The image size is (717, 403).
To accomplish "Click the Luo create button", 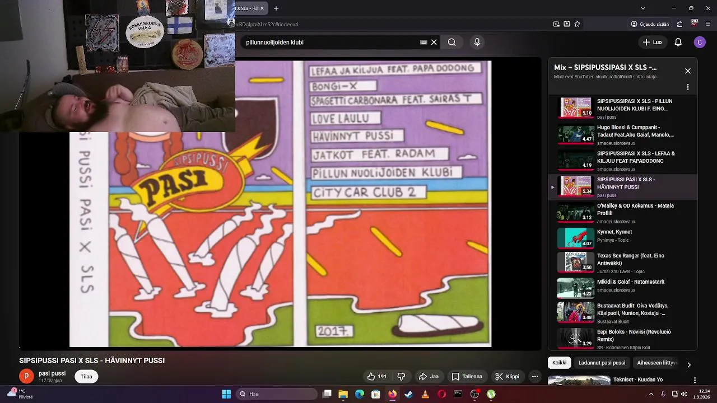I will coord(653,42).
